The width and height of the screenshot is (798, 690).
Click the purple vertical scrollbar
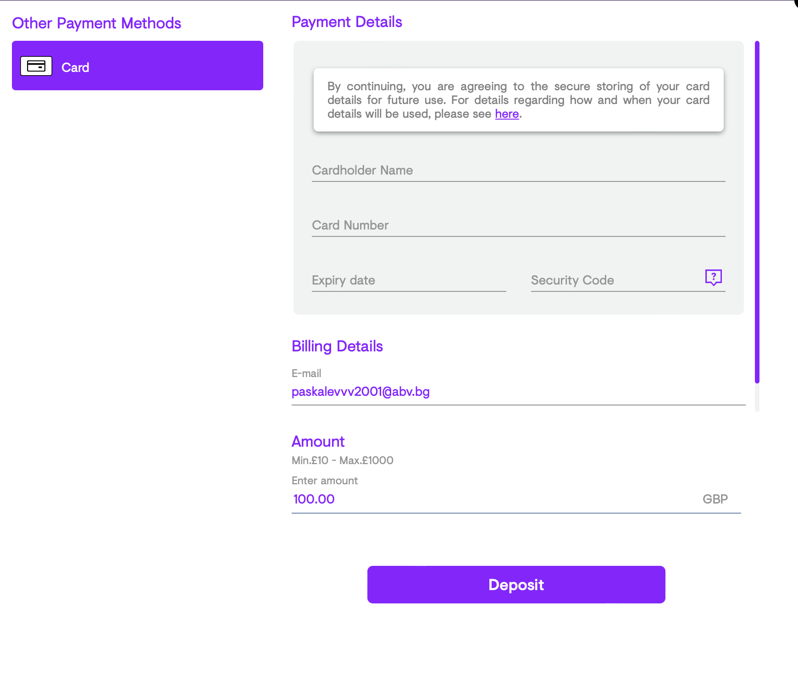(x=757, y=212)
